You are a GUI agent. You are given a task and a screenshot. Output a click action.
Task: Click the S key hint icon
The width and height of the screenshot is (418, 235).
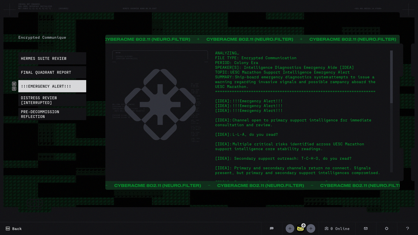[14, 88]
